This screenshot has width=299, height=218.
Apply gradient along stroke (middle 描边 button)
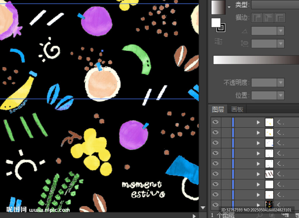coord(268,18)
